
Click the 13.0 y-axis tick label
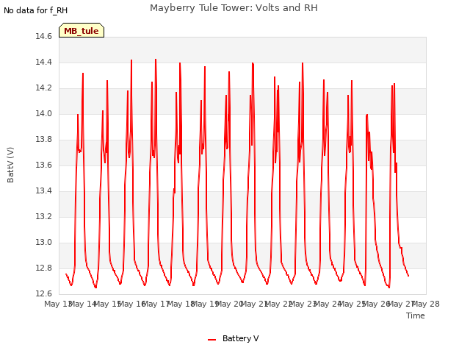pos(44,242)
